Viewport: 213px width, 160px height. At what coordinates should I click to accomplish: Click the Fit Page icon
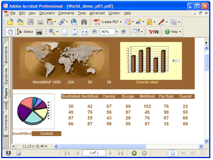(x=74, y=32)
